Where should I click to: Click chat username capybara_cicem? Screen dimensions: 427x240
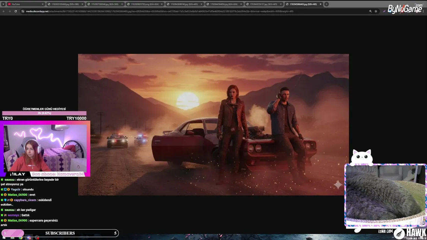pos(25,200)
